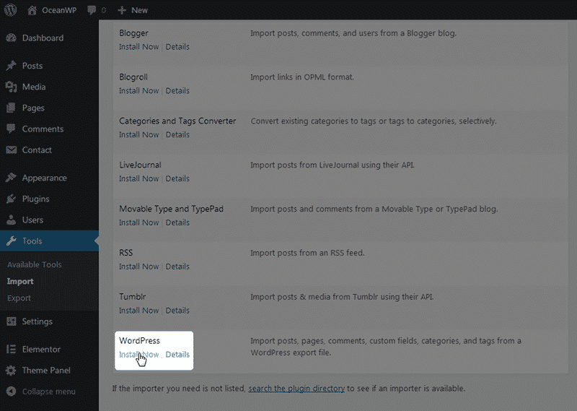Click the LiveJournal importer description text
577x411 pixels.
pyautogui.click(x=332, y=165)
